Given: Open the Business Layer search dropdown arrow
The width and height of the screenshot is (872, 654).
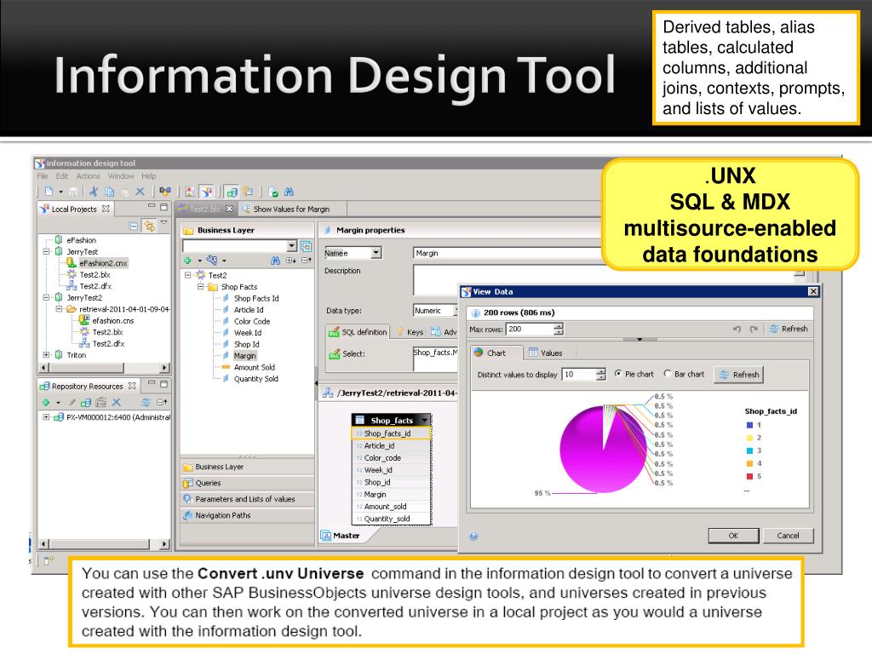Looking at the screenshot, I should click(x=292, y=246).
